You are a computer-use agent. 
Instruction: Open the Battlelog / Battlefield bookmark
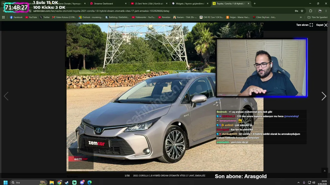point(117,17)
